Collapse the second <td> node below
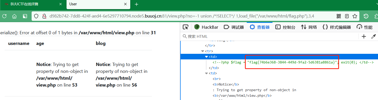The width and height of the screenshot is (378, 100). click(206, 73)
